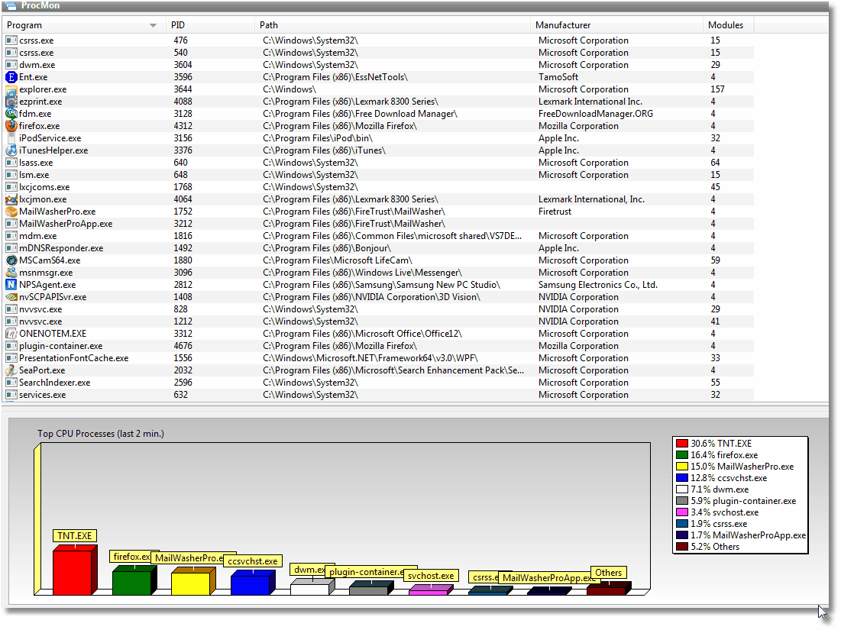Click the magenta svchost.exe legend swatch

tap(681, 512)
